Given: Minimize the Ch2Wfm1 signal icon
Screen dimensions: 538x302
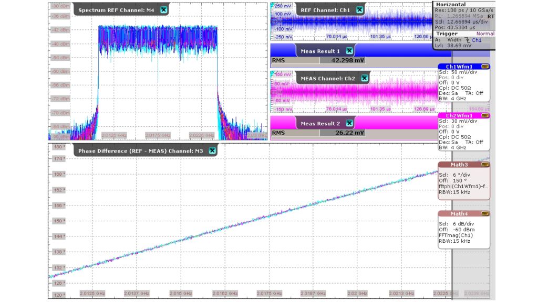Looking at the screenshot, I should pyautogui.click(x=485, y=115).
